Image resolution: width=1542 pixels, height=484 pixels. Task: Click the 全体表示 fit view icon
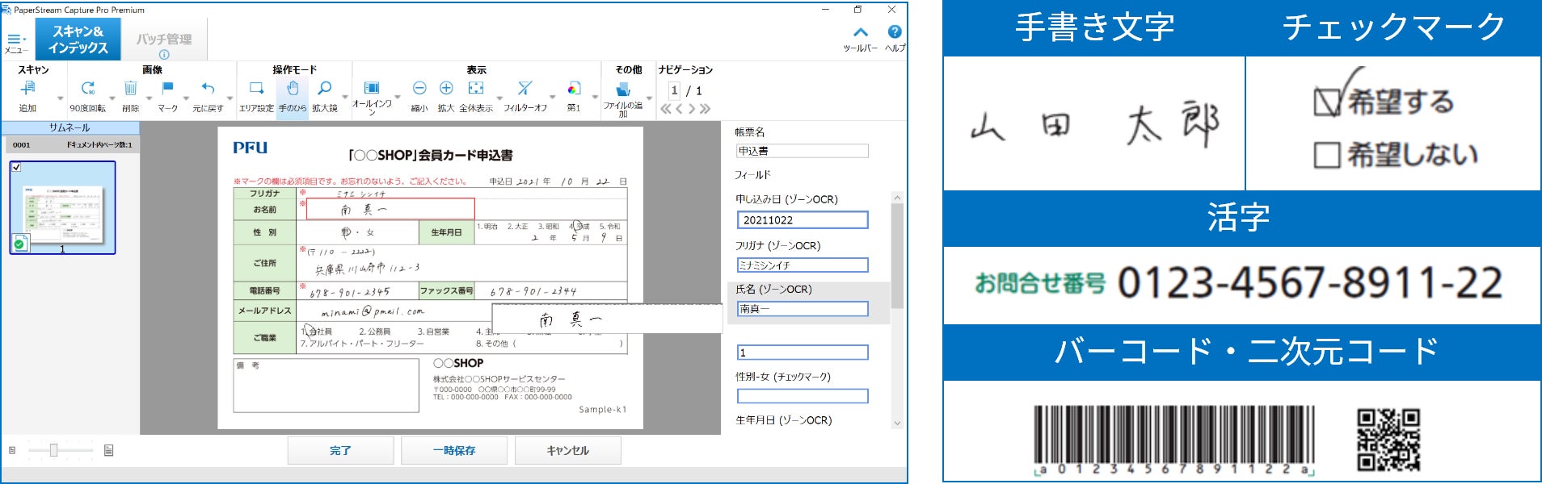476,89
